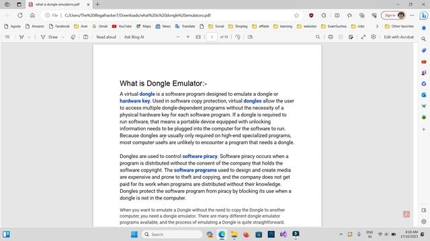Open a new browser tab
The height and width of the screenshot is (241, 430).
97,5
